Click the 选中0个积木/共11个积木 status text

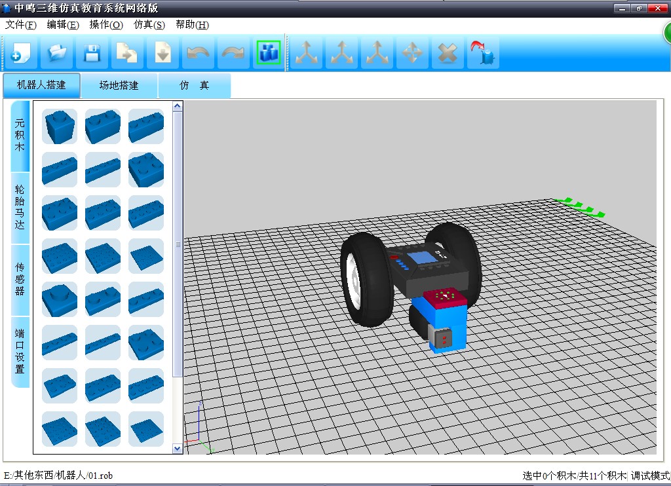[574, 476]
